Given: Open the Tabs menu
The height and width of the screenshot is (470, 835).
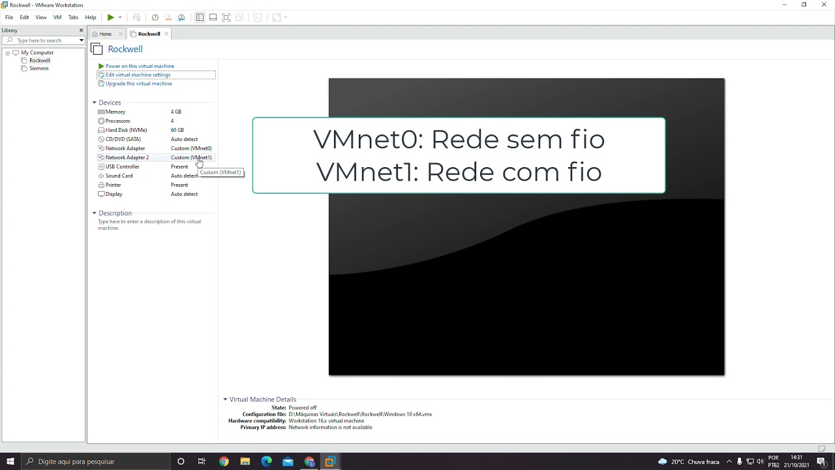Looking at the screenshot, I should 73,18.
